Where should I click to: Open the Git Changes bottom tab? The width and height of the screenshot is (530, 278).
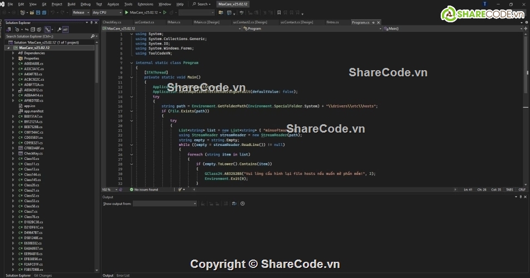(43, 276)
